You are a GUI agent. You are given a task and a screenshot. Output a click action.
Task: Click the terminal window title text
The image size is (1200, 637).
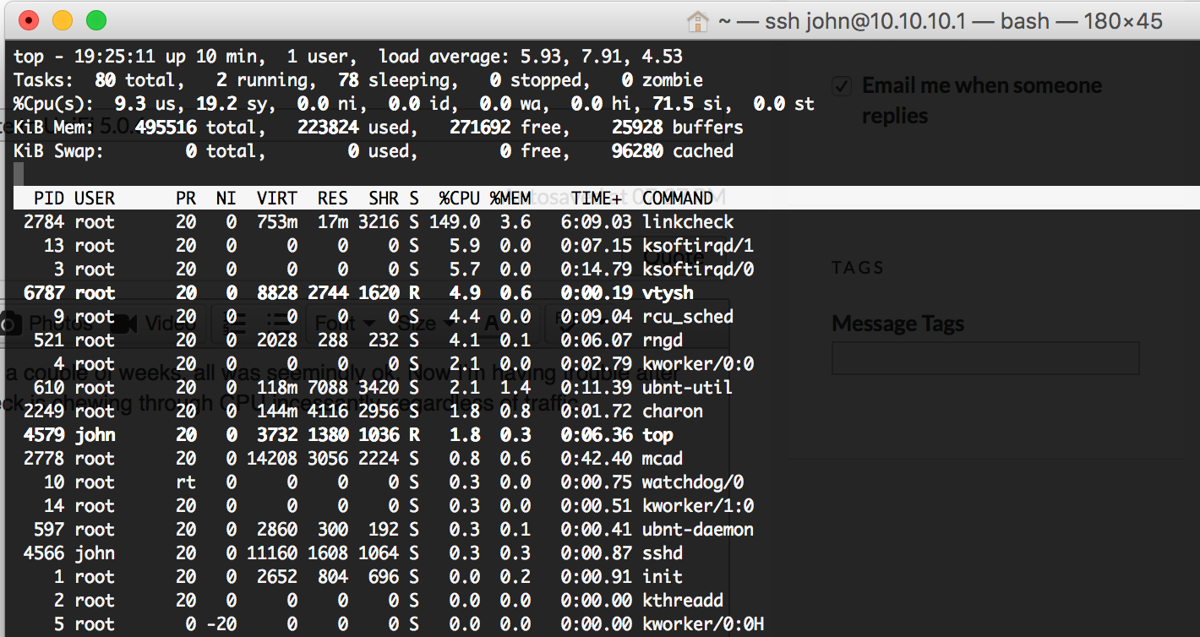click(x=928, y=20)
